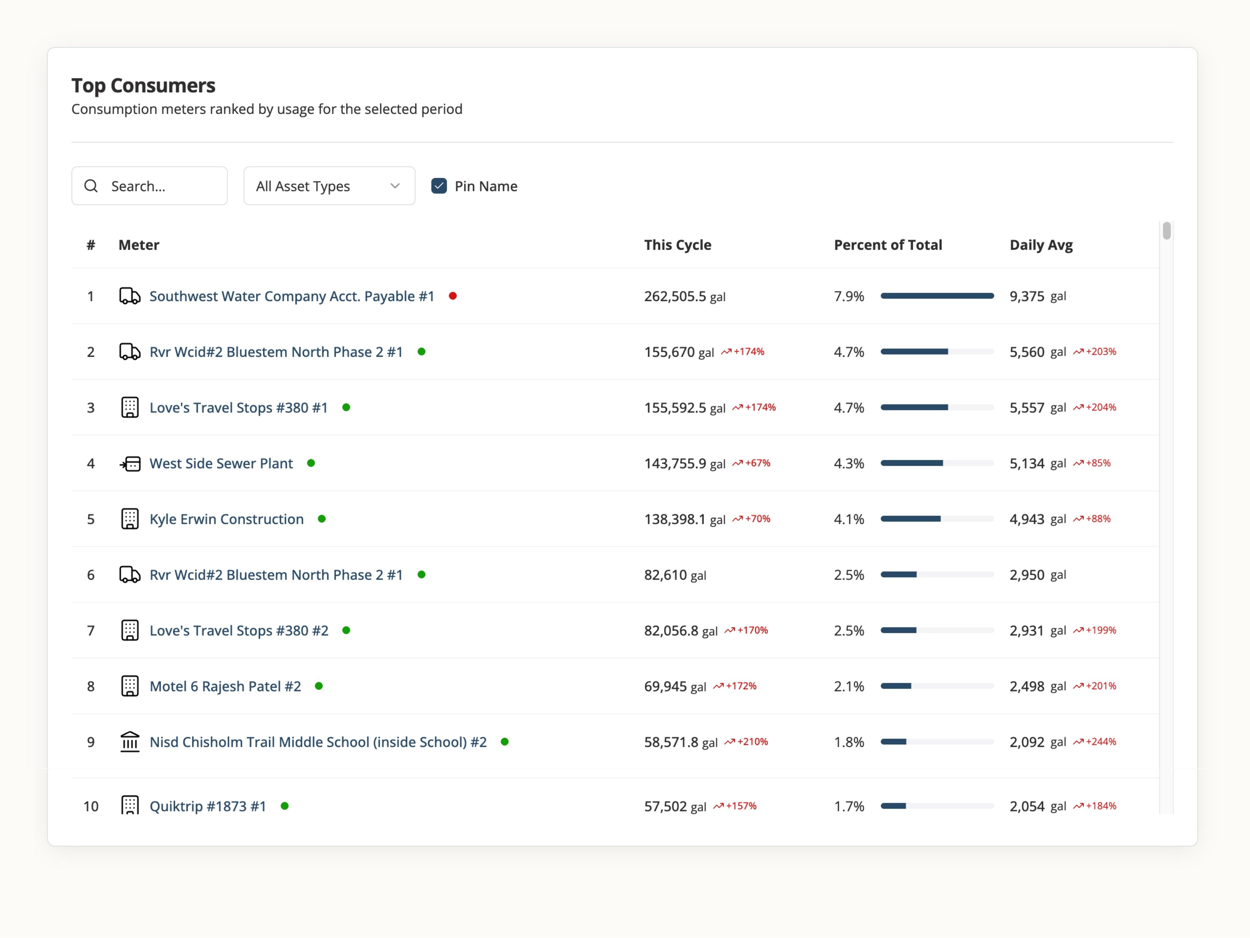Click the magnifier icon in the search box
The width and height of the screenshot is (1250, 938).
point(91,185)
